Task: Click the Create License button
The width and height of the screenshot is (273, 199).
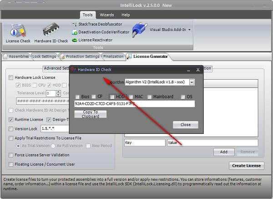Action: [246, 165]
